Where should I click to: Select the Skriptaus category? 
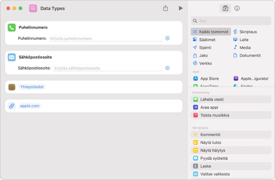click(245, 32)
